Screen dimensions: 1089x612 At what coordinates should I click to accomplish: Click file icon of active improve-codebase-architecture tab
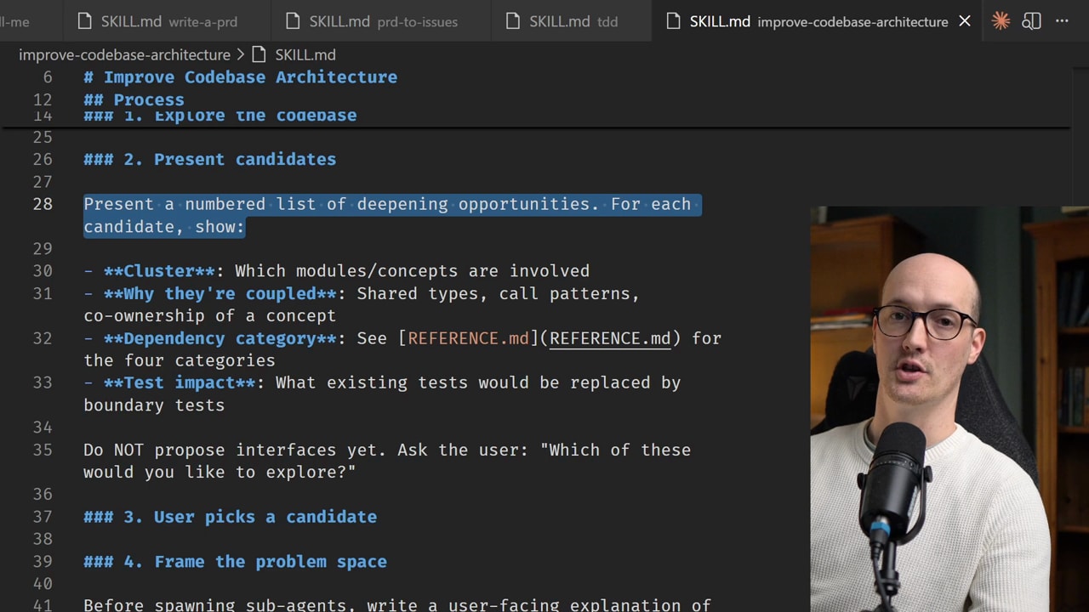coord(673,21)
